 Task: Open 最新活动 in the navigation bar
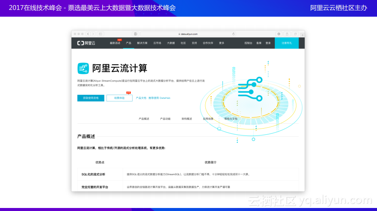[x=115, y=43]
